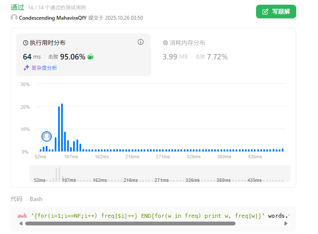
Task: Open the 复杂度分析 complexity analysis link
Action: click(44, 68)
